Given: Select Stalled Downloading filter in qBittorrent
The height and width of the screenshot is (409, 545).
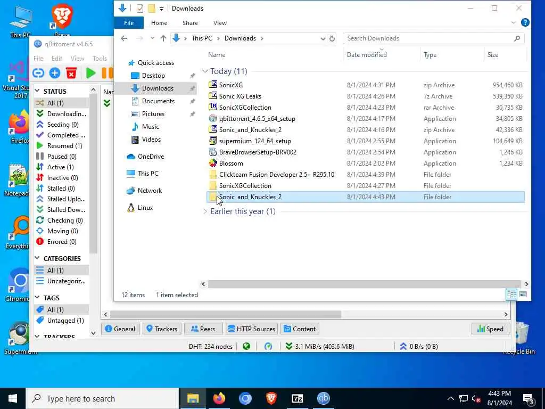Looking at the screenshot, I should (62, 210).
